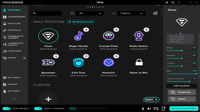Click Get Voicemod PRO! button

pos(184,109)
